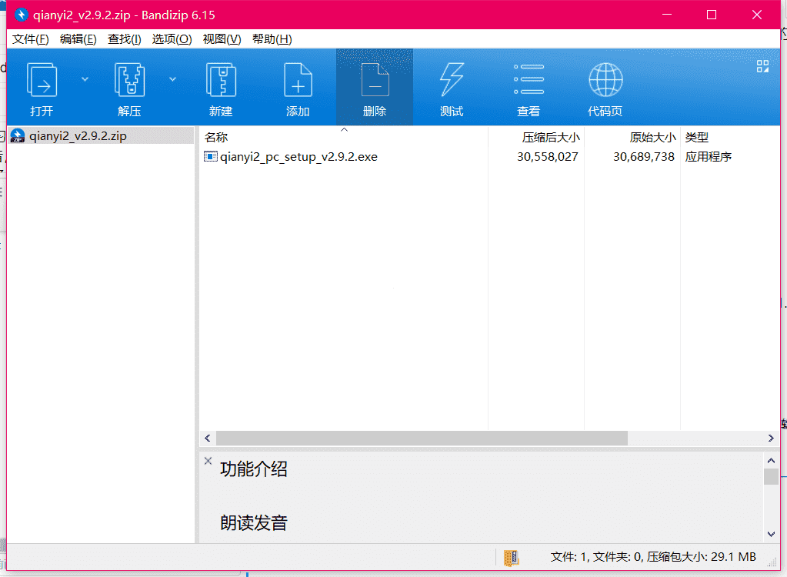Close the comment panel with X
Screen dimensions: 787x577
[208, 461]
